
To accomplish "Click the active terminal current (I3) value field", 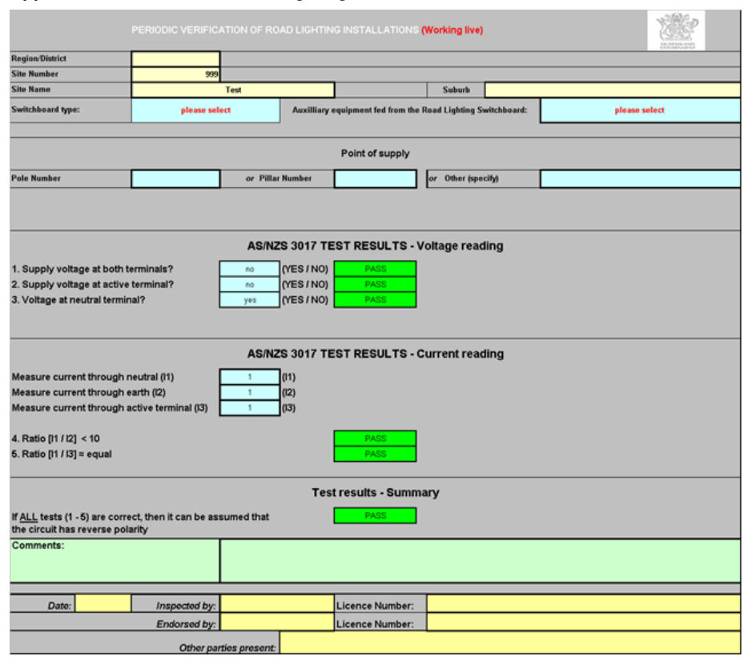I will point(249,407).
